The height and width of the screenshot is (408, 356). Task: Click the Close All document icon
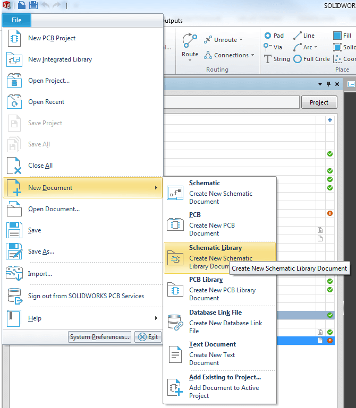click(14, 166)
